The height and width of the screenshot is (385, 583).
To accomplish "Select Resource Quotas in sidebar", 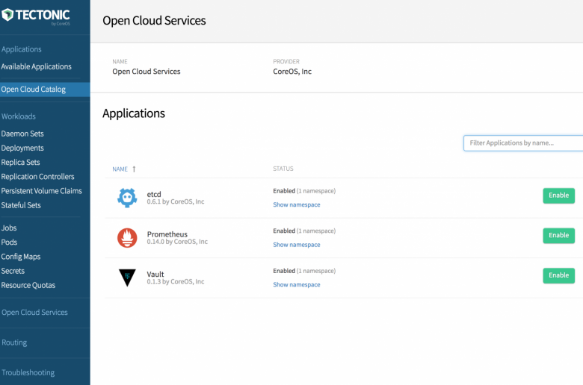I will (28, 285).
